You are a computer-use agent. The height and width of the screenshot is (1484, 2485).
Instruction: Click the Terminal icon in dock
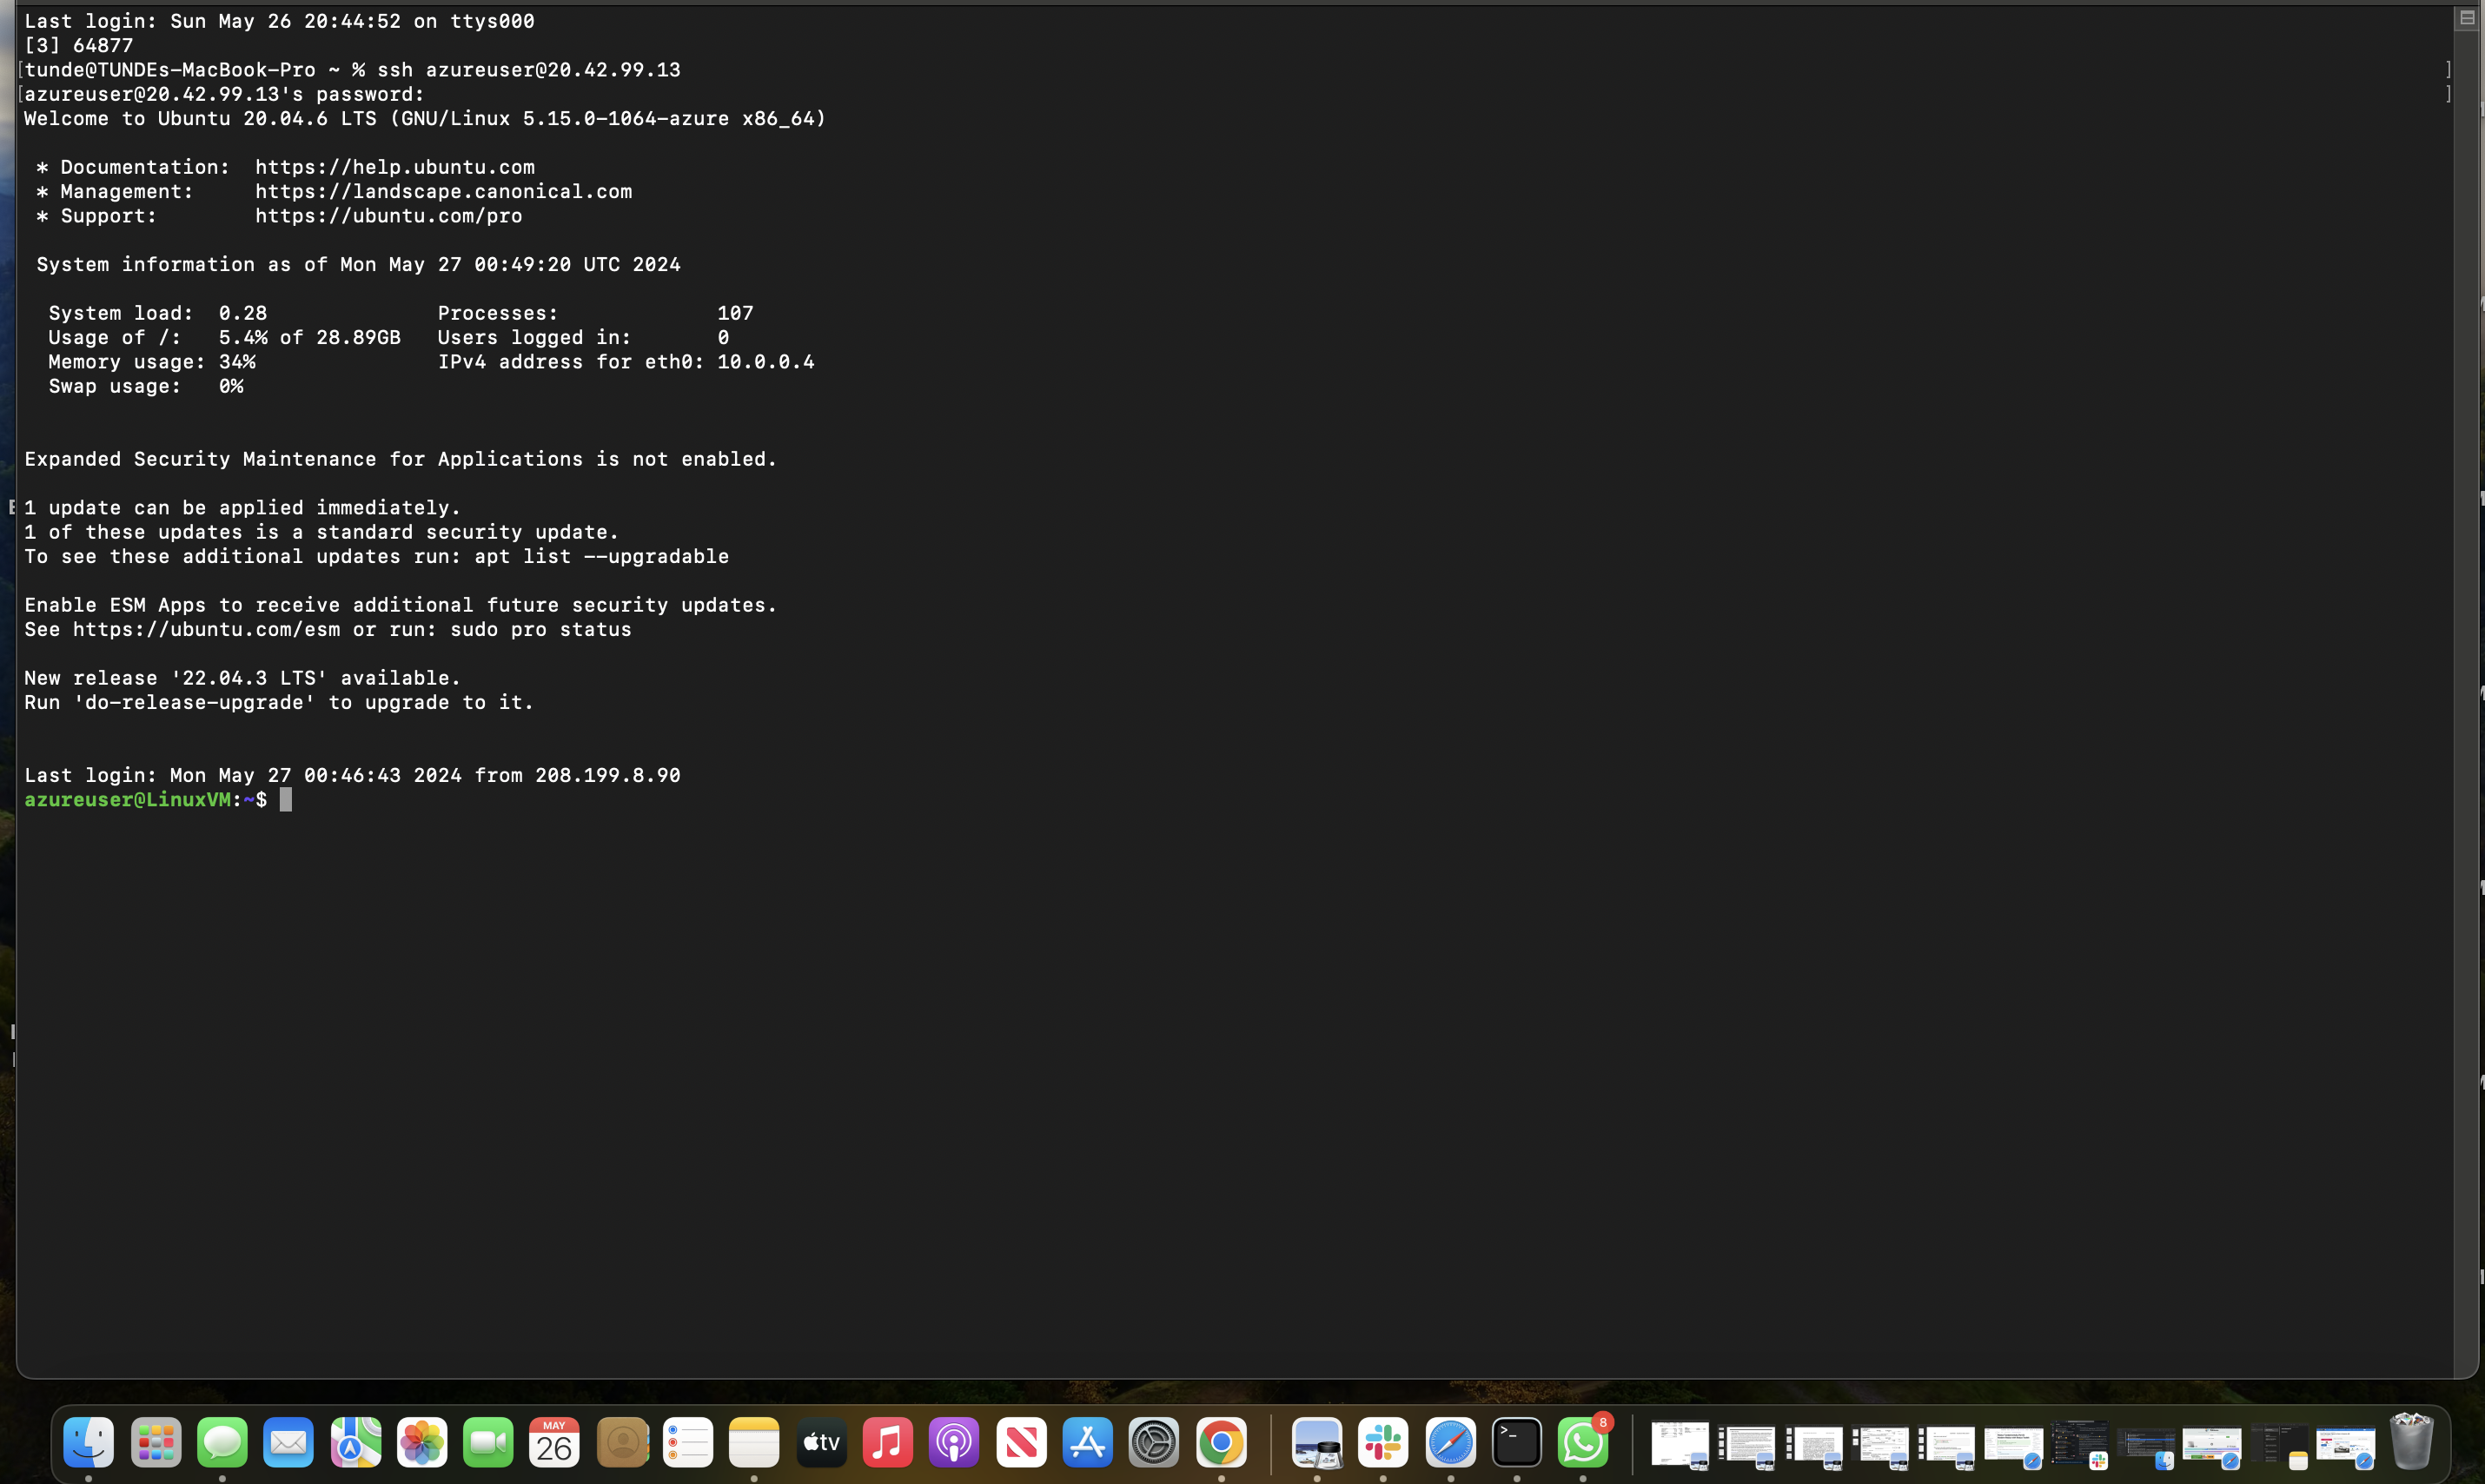1516,1442
